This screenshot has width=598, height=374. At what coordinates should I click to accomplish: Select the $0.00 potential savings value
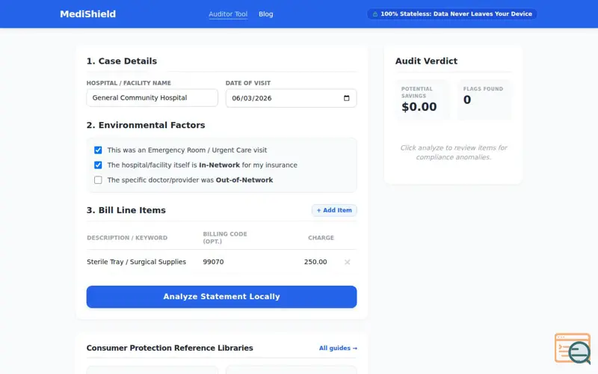pos(419,107)
